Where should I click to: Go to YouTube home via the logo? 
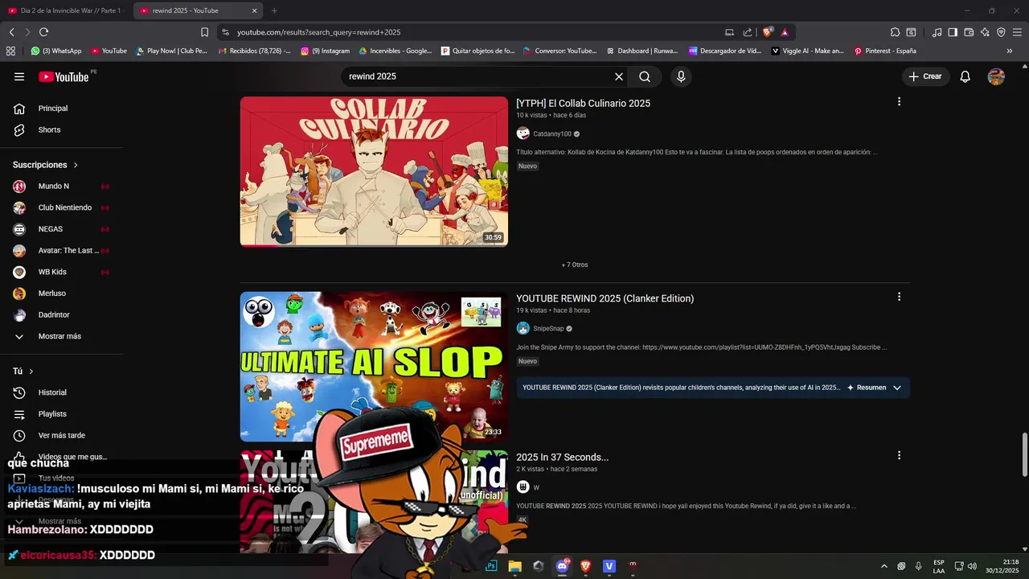tap(64, 76)
